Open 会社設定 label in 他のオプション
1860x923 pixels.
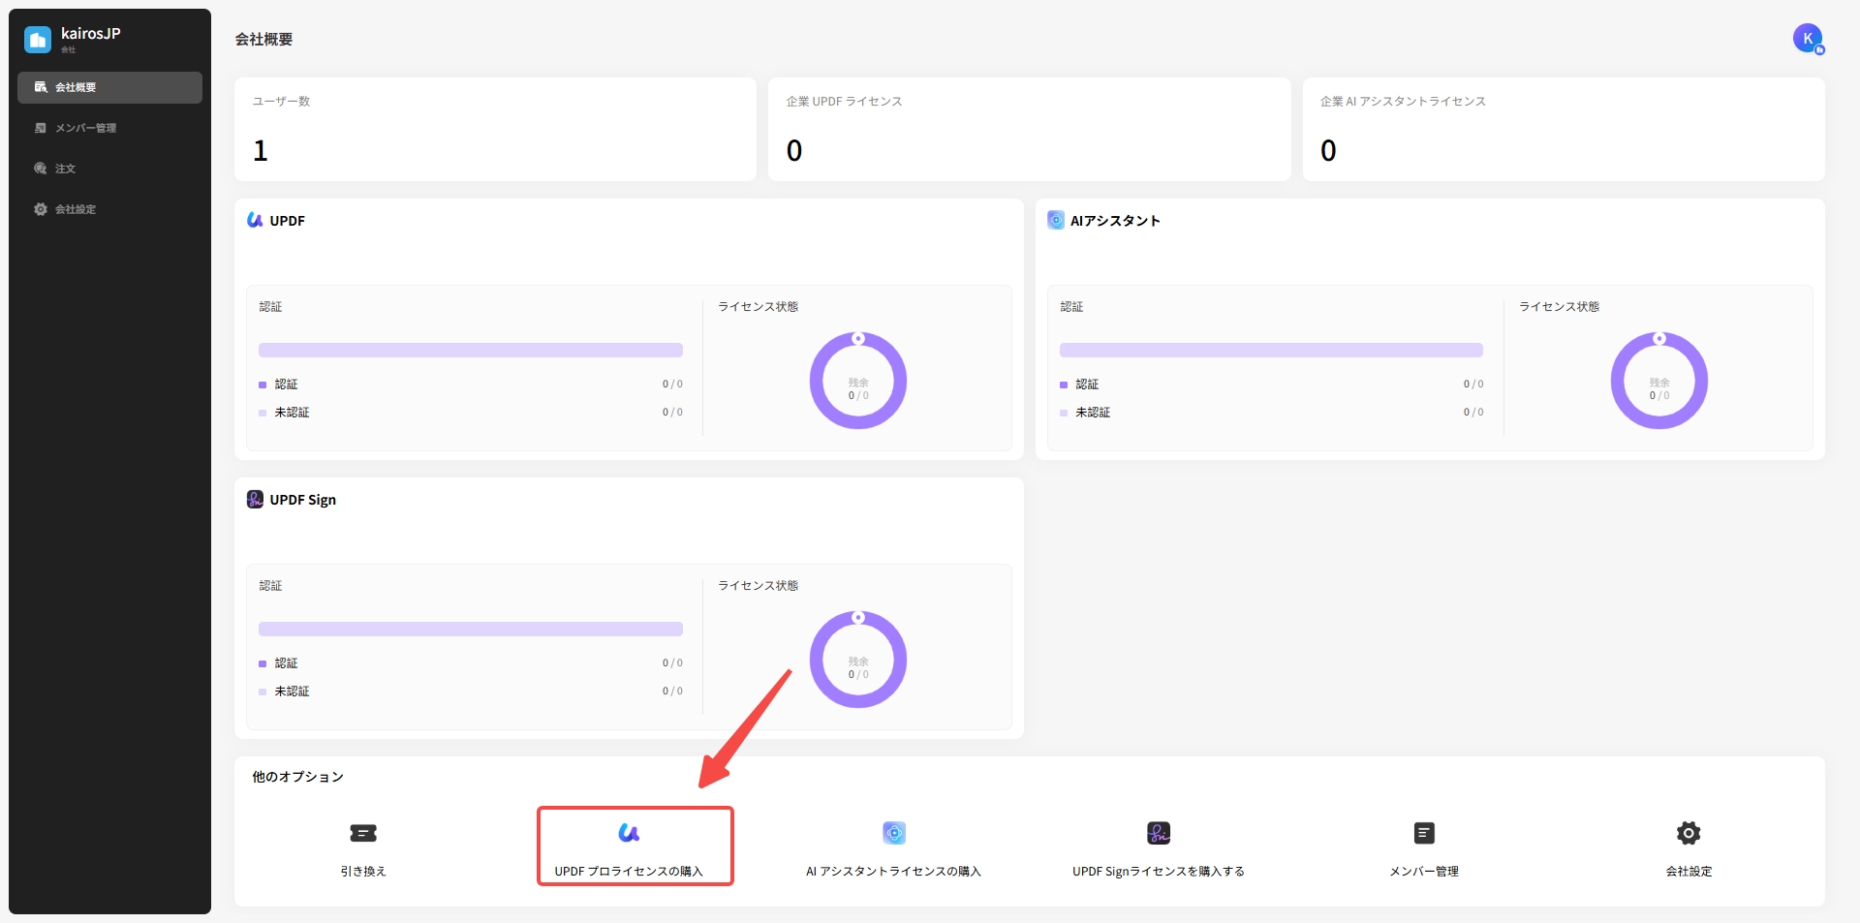click(x=1689, y=872)
